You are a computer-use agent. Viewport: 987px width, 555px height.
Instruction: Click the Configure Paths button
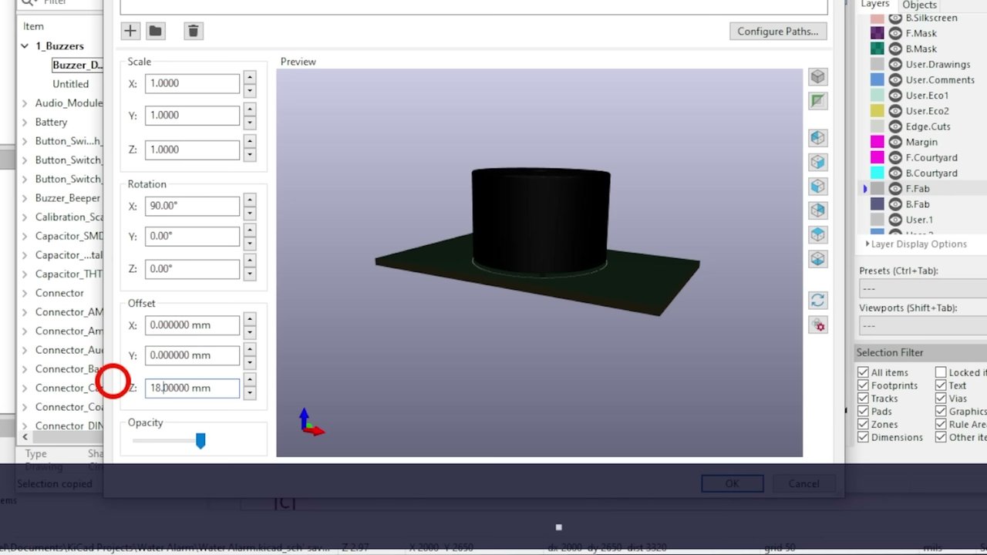pyautogui.click(x=777, y=31)
